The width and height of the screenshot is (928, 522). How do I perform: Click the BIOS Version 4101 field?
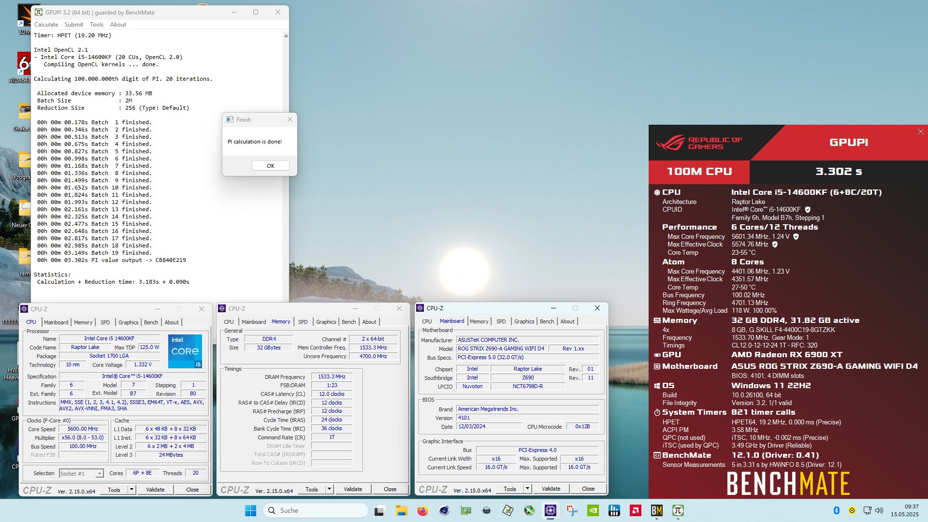click(x=527, y=418)
